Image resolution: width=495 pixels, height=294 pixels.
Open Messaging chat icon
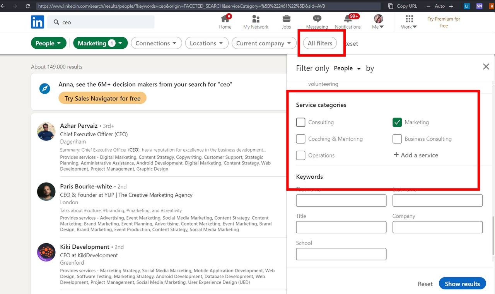tap(317, 19)
